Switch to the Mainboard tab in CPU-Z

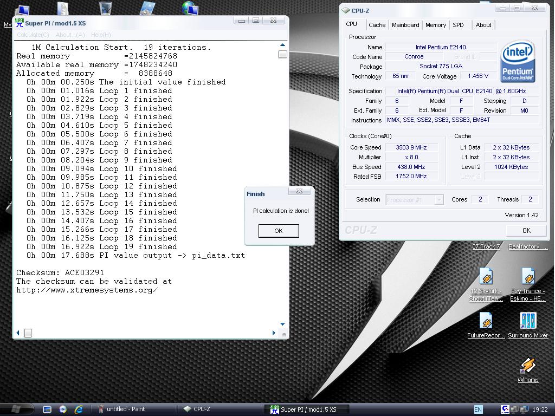tap(405, 25)
